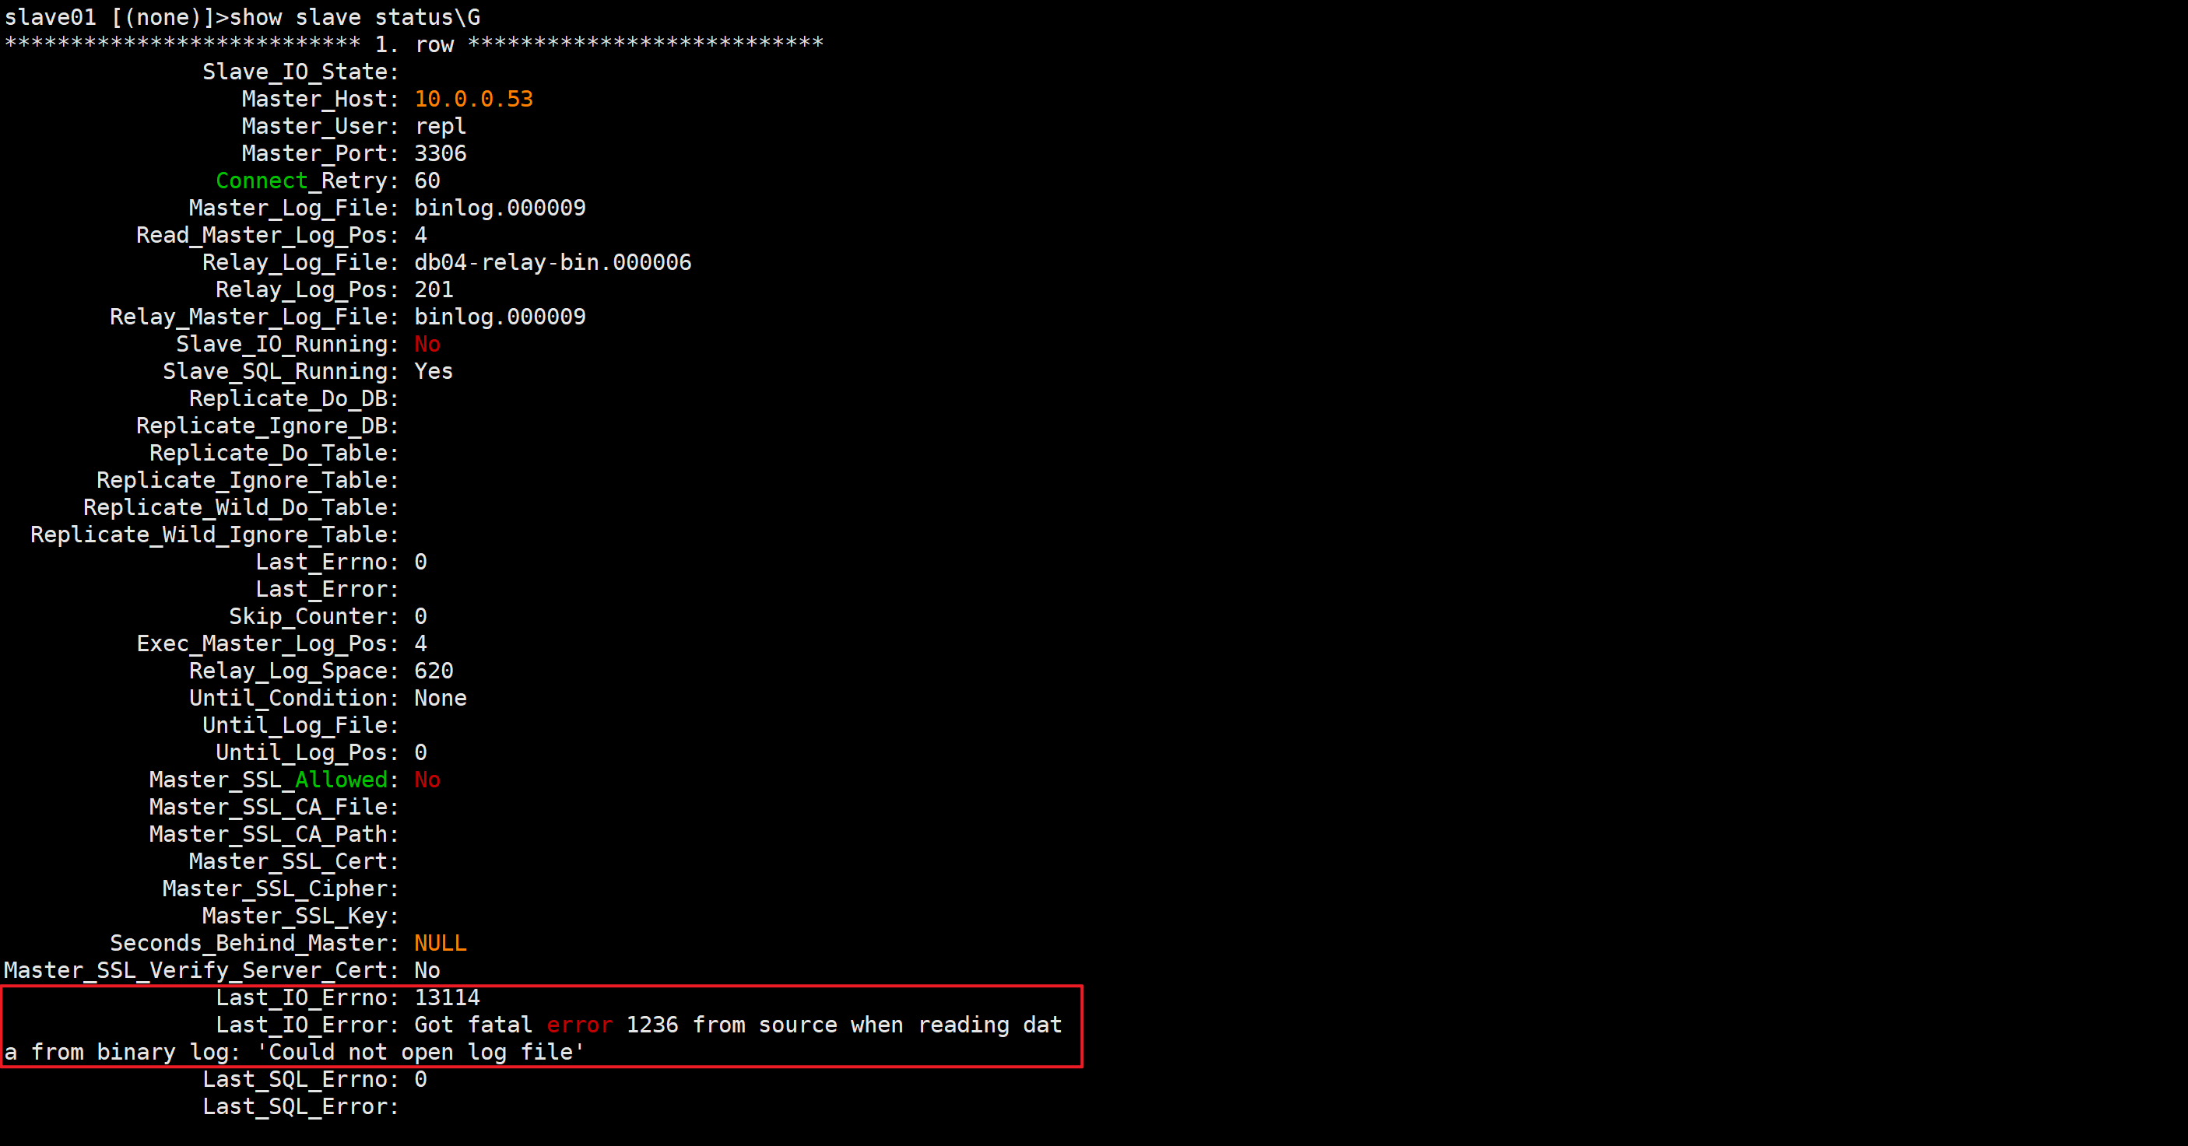Click the Exec_Master_Log_Pos label
Image resolution: width=2188 pixels, height=1146 pixels.
268,643
